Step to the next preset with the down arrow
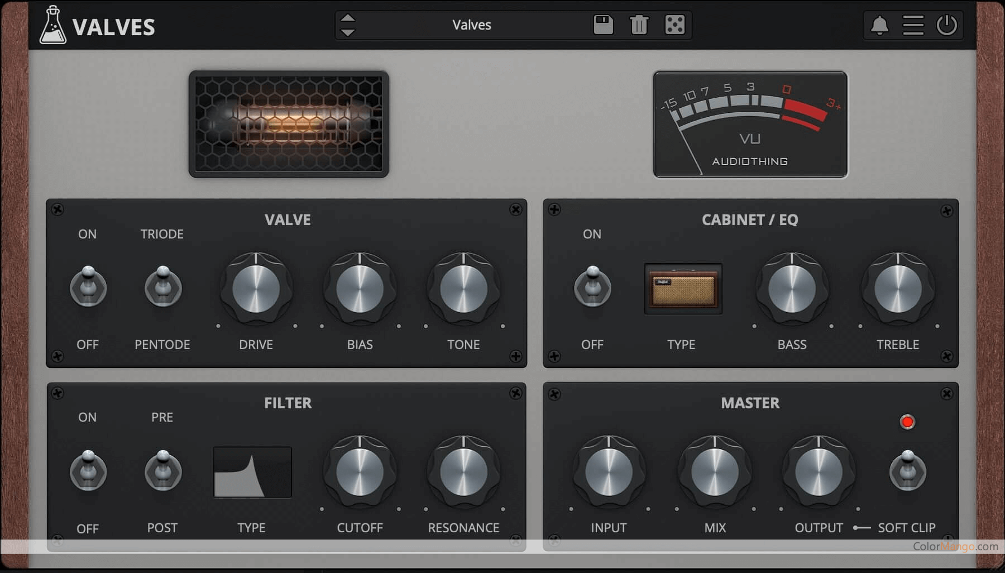The width and height of the screenshot is (1005, 573). pyautogui.click(x=347, y=32)
